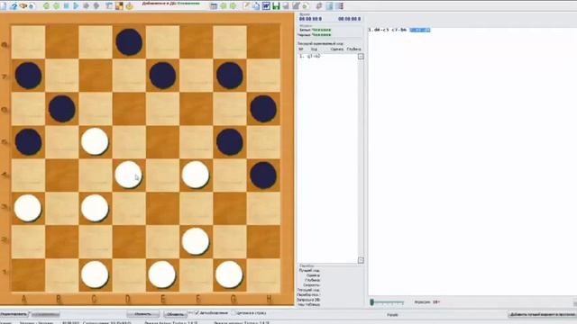Click the Глубина column header
Viewport: 577px width, 324px height.
353,49
